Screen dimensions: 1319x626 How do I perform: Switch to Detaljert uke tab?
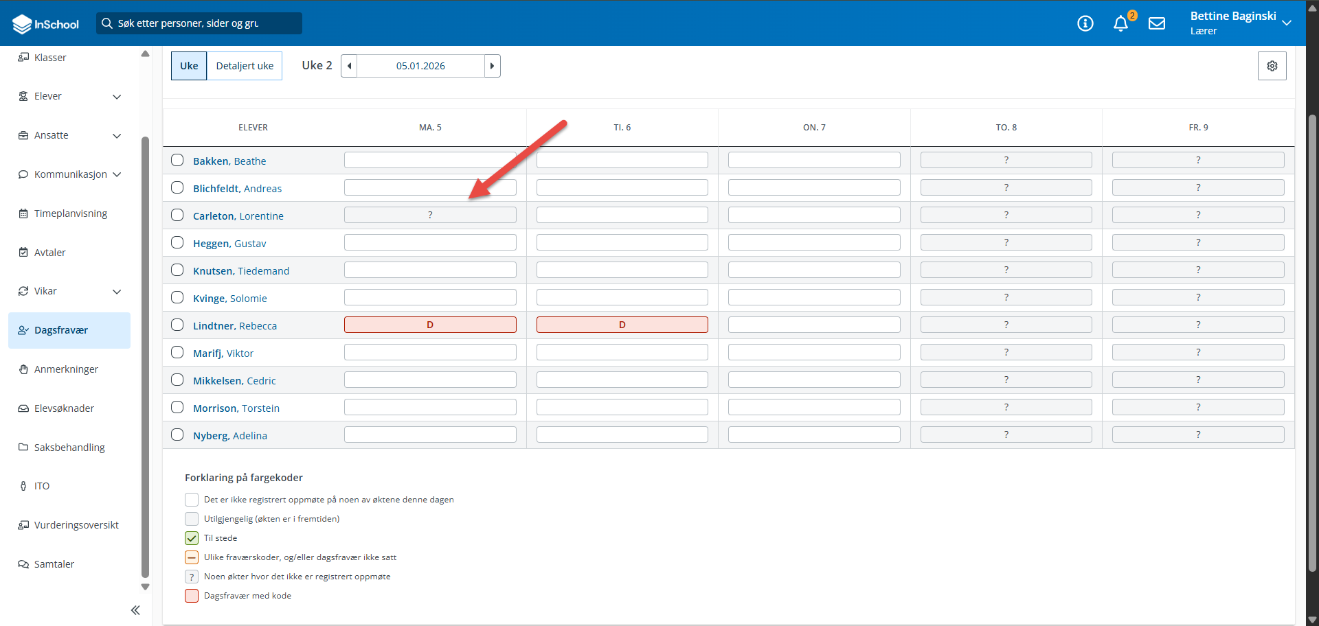point(245,66)
